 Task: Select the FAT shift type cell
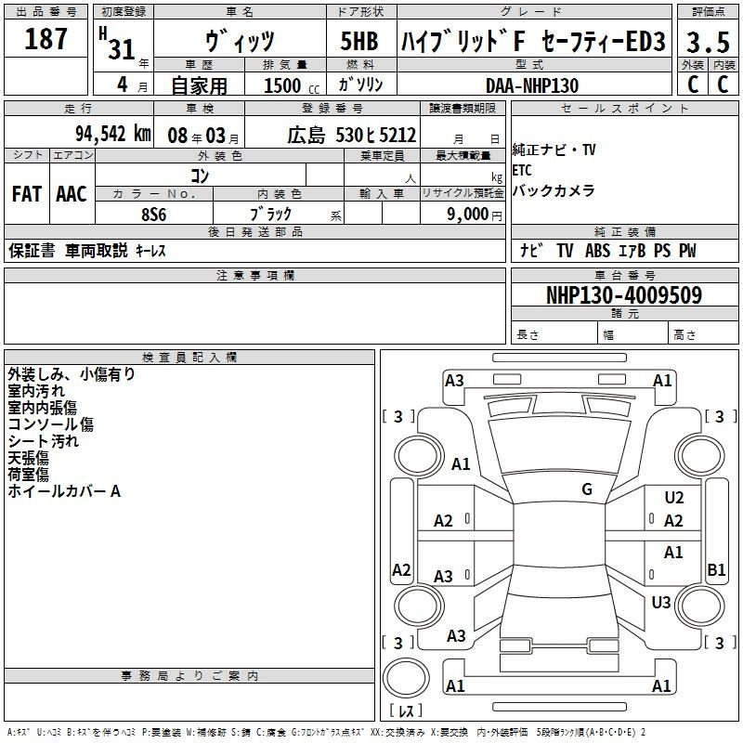coord(27,194)
